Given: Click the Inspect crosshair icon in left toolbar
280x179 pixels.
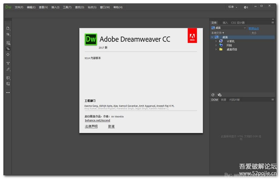Looking at the screenshot, I should tap(8, 54).
